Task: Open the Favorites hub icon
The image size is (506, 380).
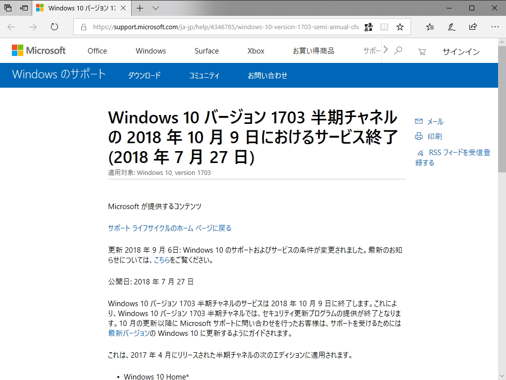Action: tap(430, 27)
